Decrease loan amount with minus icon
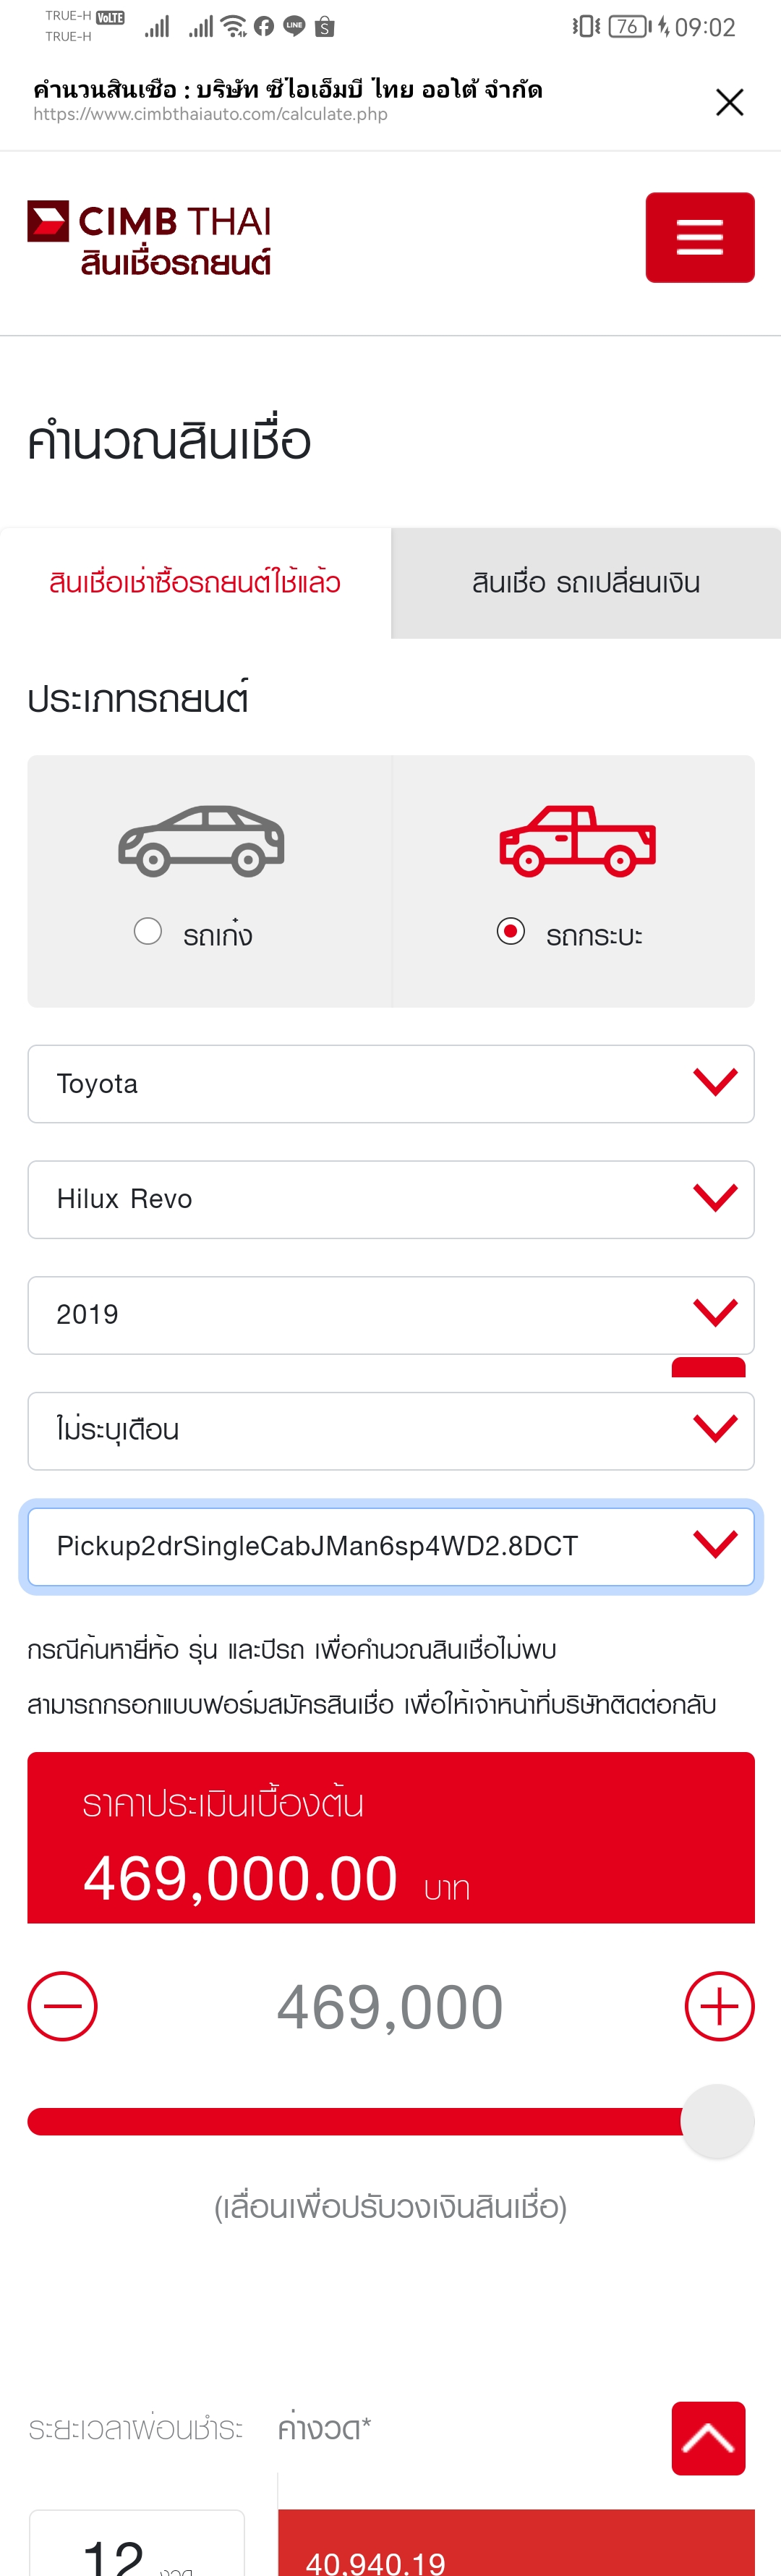 pyautogui.click(x=62, y=2006)
